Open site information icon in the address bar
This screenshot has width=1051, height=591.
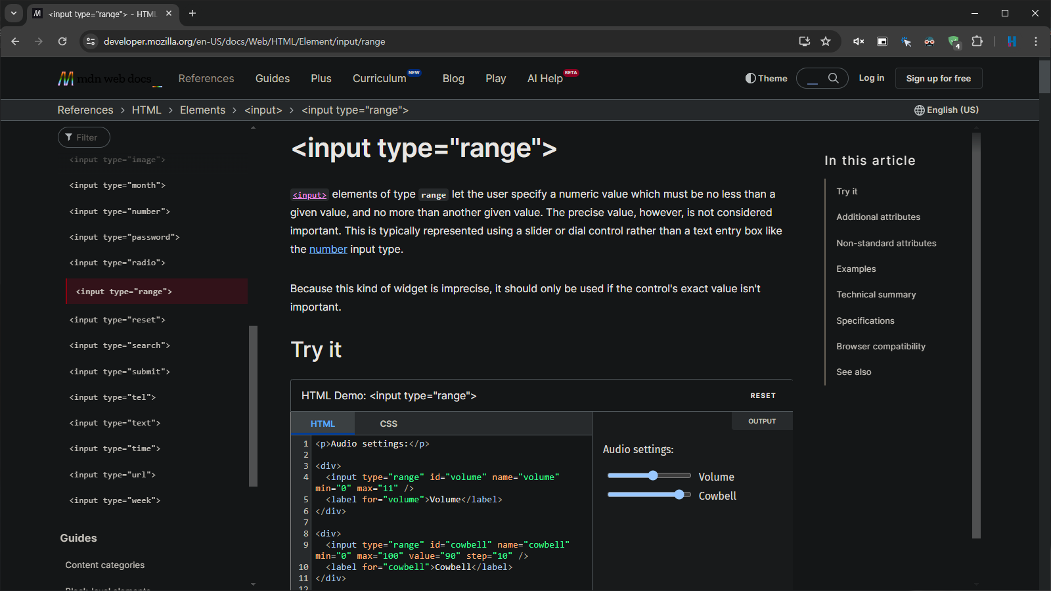(x=91, y=41)
